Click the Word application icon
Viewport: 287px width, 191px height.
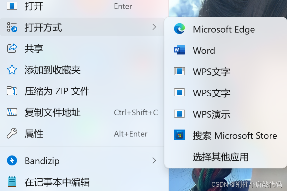coord(179,50)
